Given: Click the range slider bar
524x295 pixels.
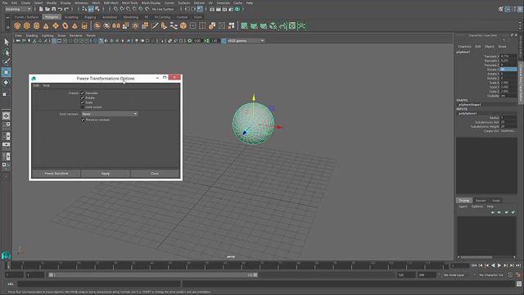Looking at the screenshot, I should (x=153, y=275).
